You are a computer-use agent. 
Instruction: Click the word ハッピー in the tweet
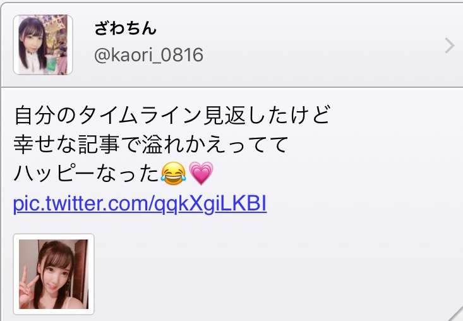54,174
